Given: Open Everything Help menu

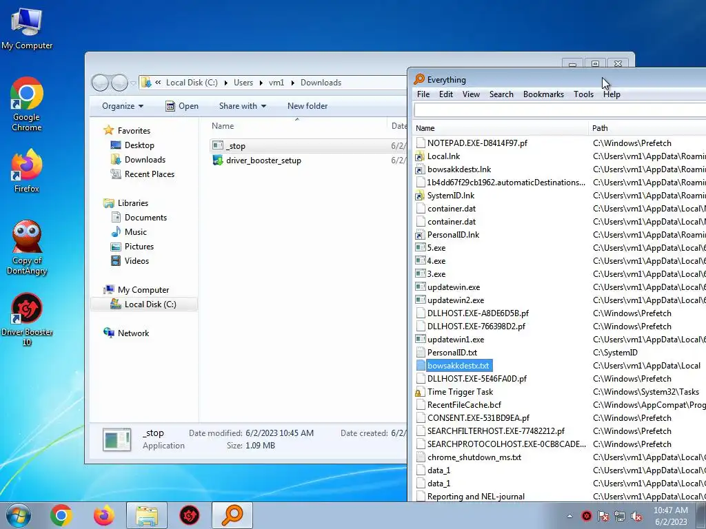Looking at the screenshot, I should pyautogui.click(x=612, y=94).
